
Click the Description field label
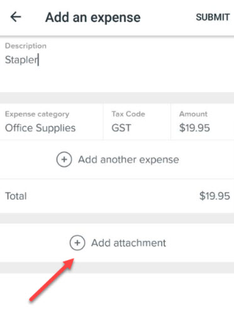click(x=26, y=45)
